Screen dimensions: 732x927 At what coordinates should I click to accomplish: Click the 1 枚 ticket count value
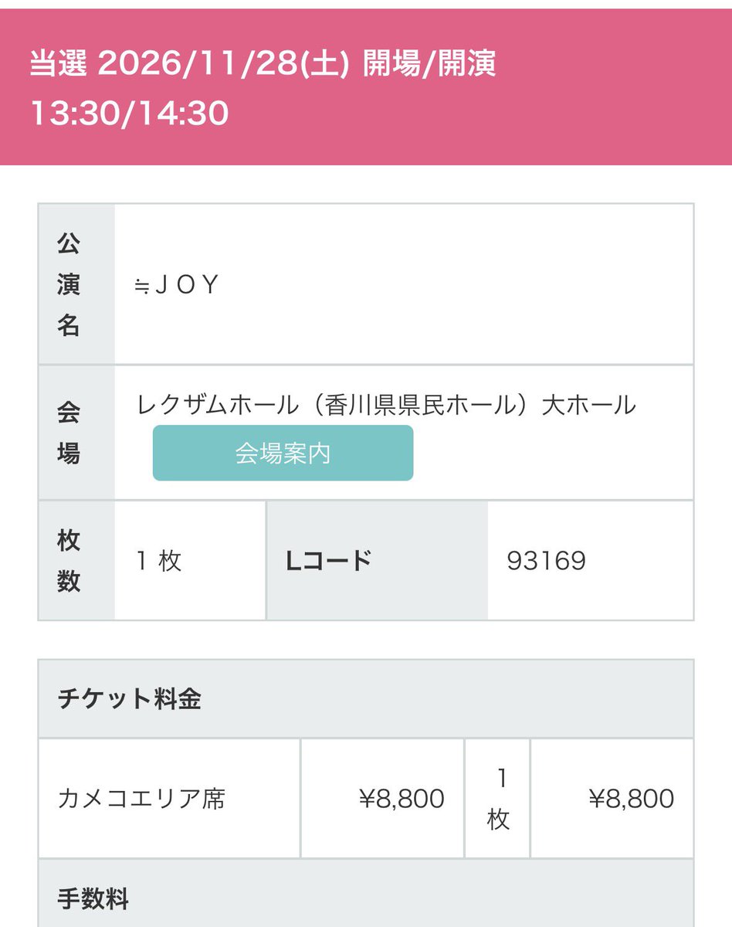[158, 561]
